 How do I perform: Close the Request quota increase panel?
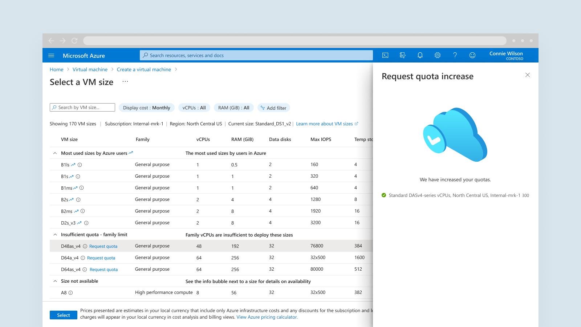tap(528, 75)
